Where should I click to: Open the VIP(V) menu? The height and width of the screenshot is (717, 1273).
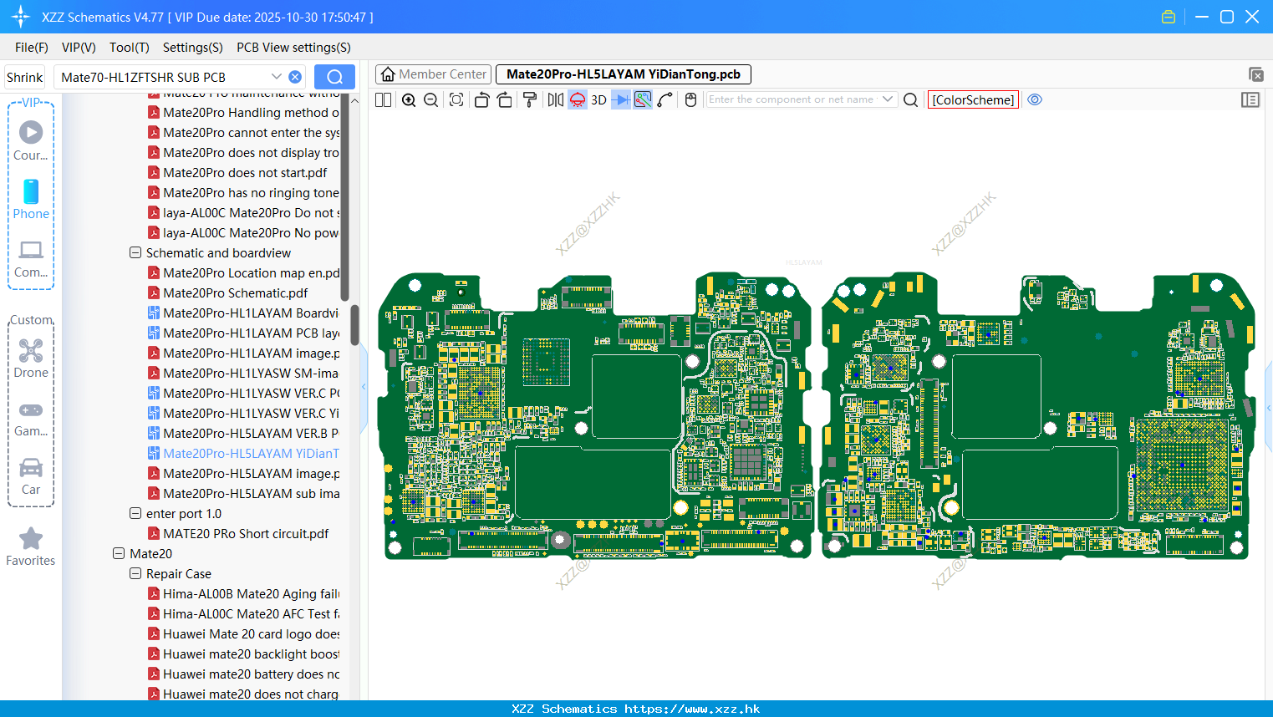[79, 48]
